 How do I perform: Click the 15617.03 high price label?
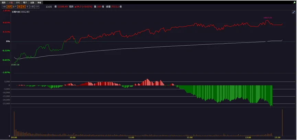click(x=267, y=17)
